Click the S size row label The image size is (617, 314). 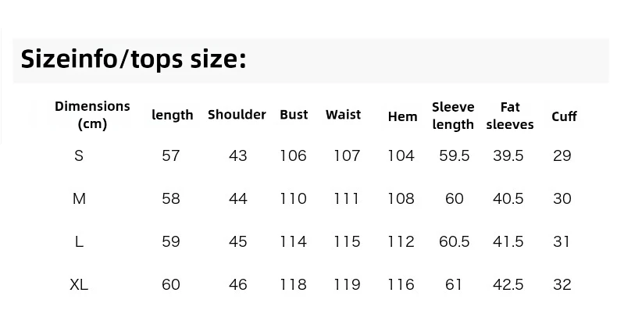pos(79,155)
